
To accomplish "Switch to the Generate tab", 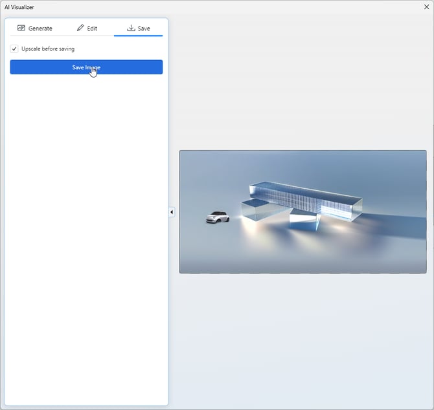I will pyautogui.click(x=40, y=28).
